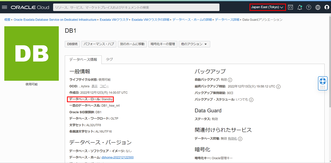Image resolution: width=331 pixels, height=163 pixels.
Task: Click the help question mark icon
Action: (x=309, y=7)
